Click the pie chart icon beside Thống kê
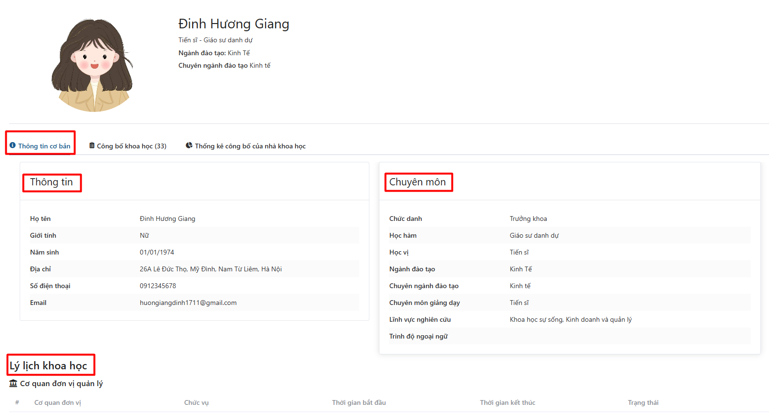The height and width of the screenshot is (413, 769). coord(189,146)
